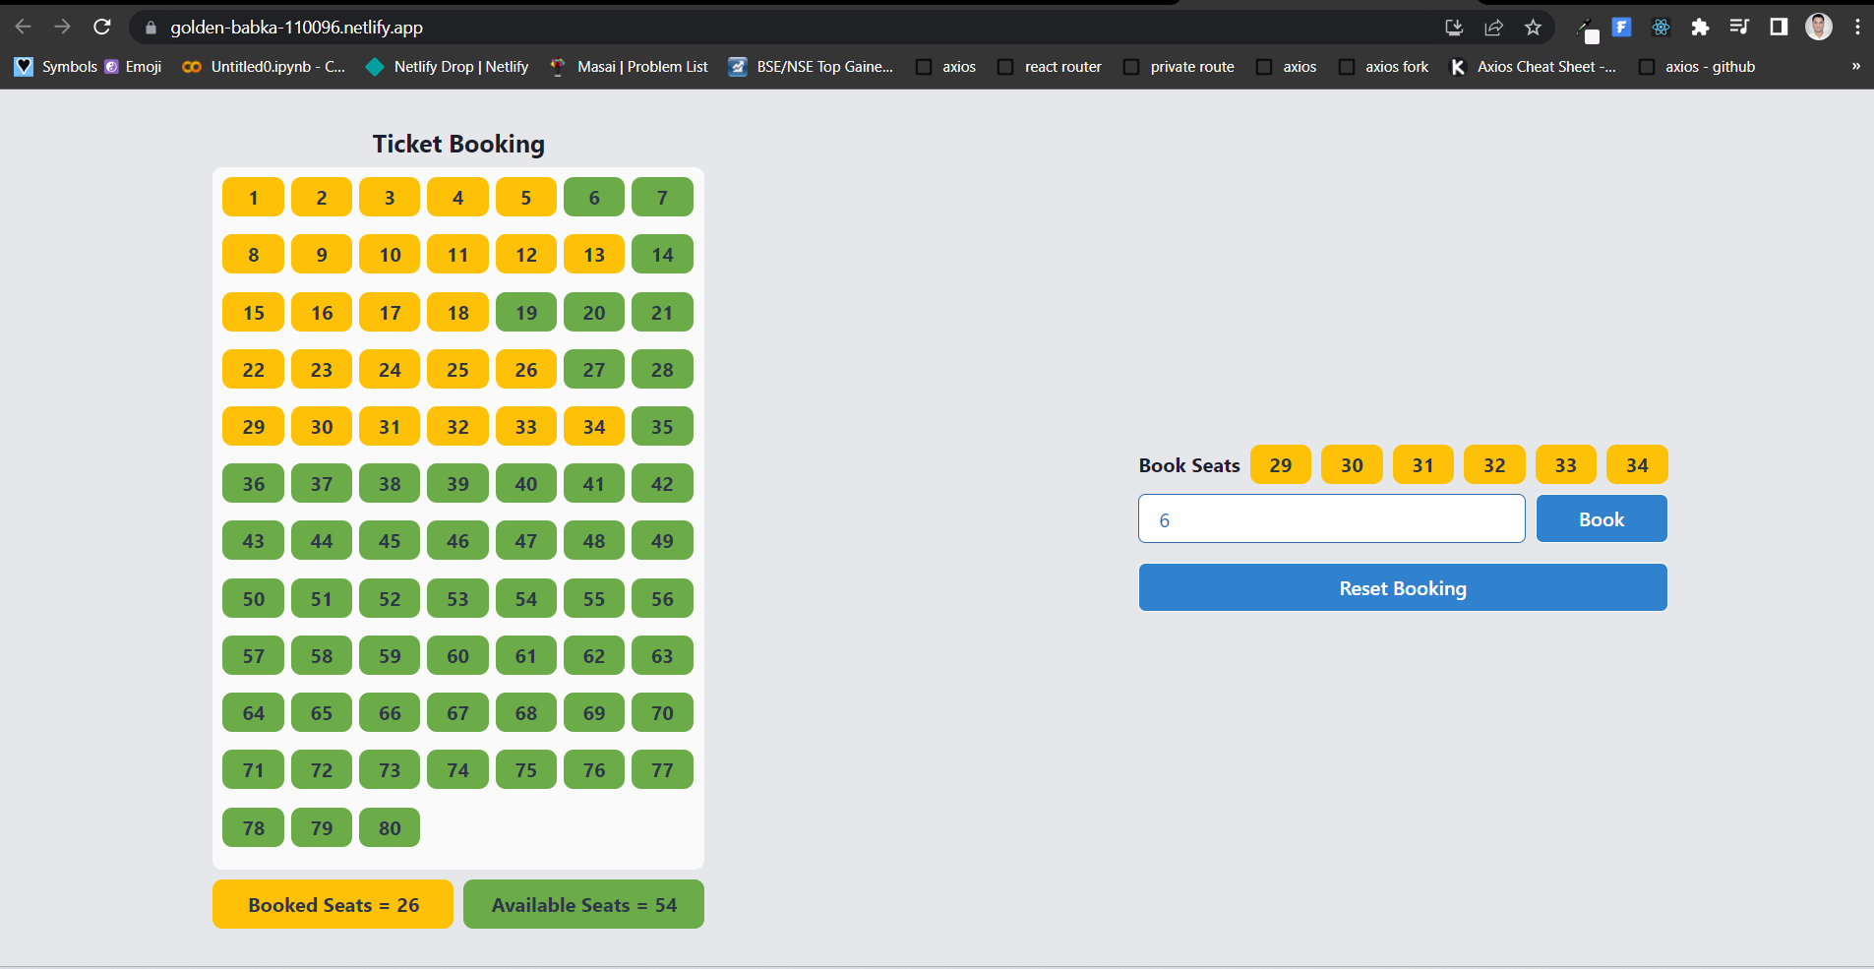Expand the bookmarks overflow chevron
The height and width of the screenshot is (969, 1874).
point(1855,66)
